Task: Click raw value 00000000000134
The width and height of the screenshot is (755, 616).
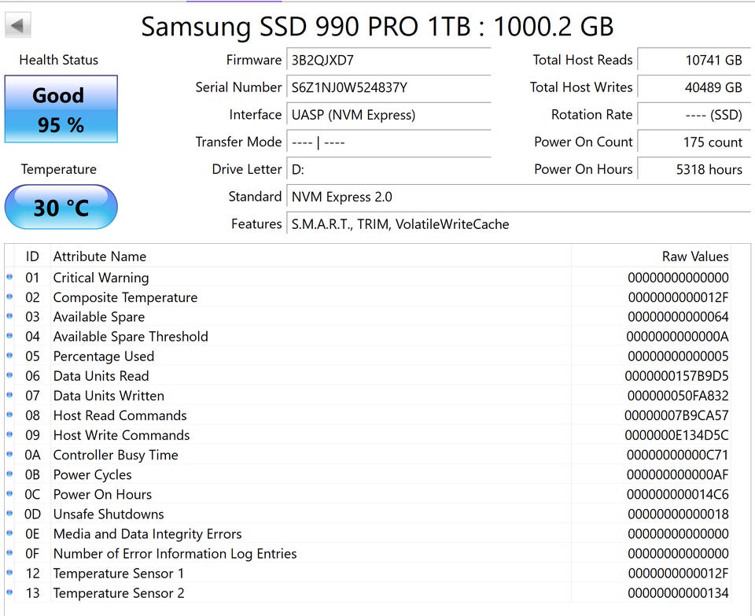Action: 678,593
